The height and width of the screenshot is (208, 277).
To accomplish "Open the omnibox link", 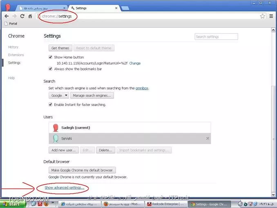I will (x=142, y=88).
